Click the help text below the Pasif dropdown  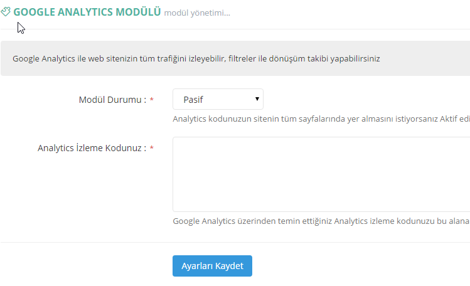pyautogui.click(x=321, y=119)
